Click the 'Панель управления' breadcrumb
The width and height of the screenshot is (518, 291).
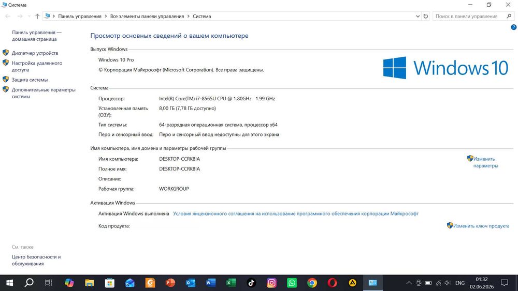coord(80,16)
